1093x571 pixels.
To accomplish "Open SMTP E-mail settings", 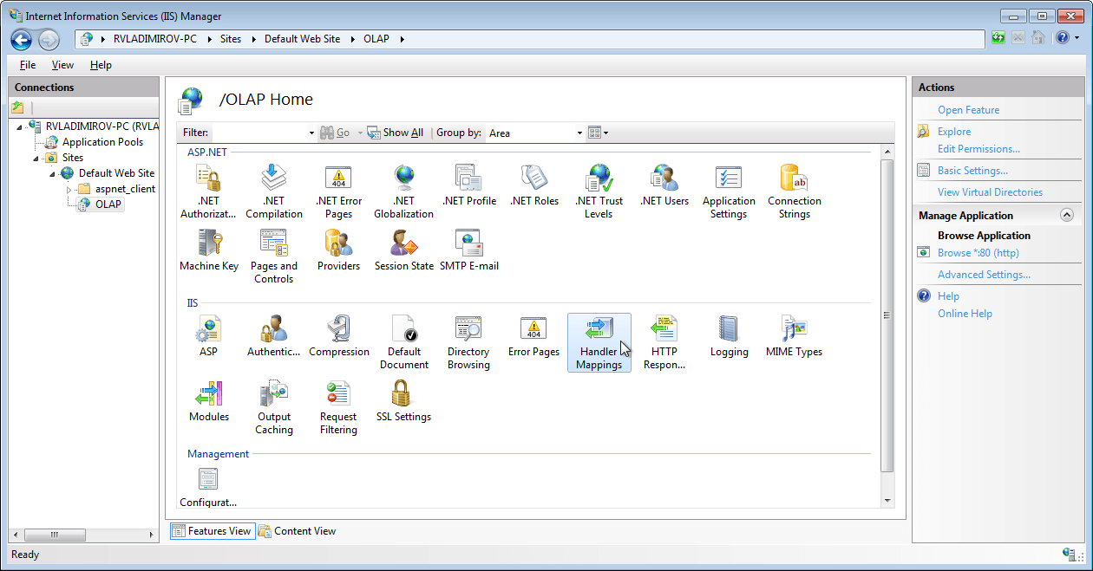I will coord(469,251).
